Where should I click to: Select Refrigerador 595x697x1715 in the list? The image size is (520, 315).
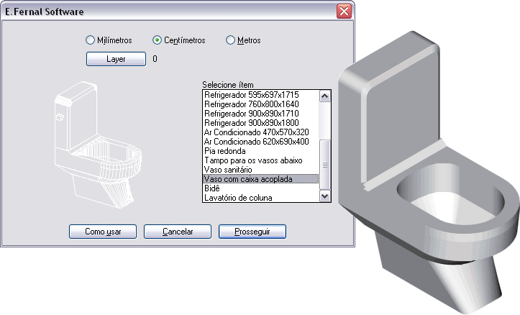point(251,95)
